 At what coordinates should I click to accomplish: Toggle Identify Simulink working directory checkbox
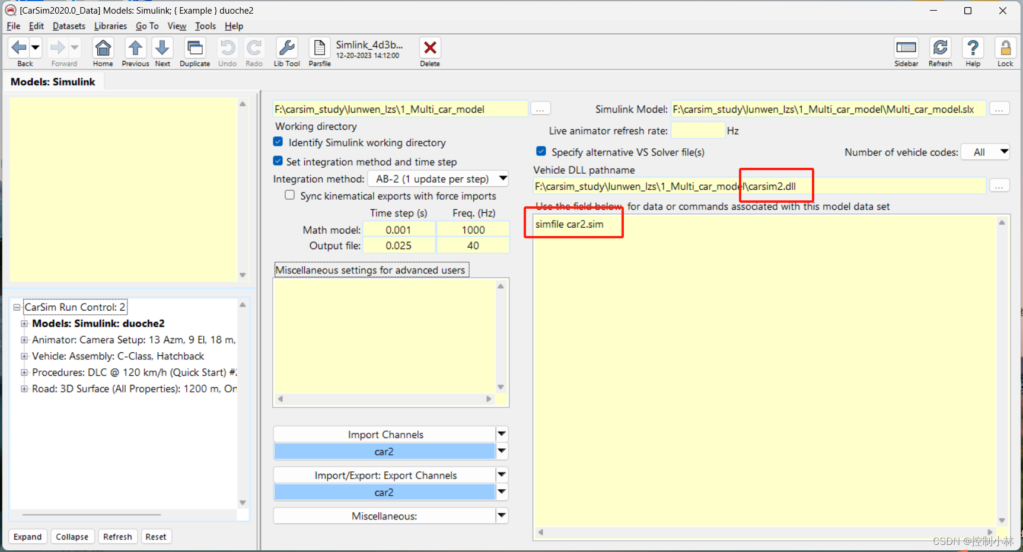[278, 142]
